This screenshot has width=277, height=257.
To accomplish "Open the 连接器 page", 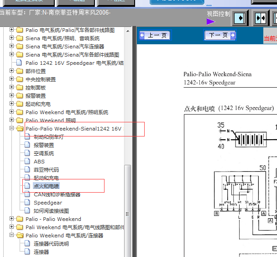I will pos(41,252).
